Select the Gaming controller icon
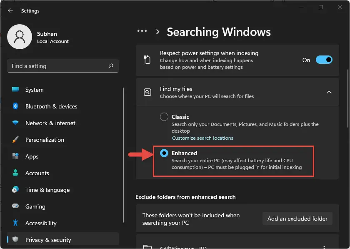350x249 pixels. tap(15, 206)
